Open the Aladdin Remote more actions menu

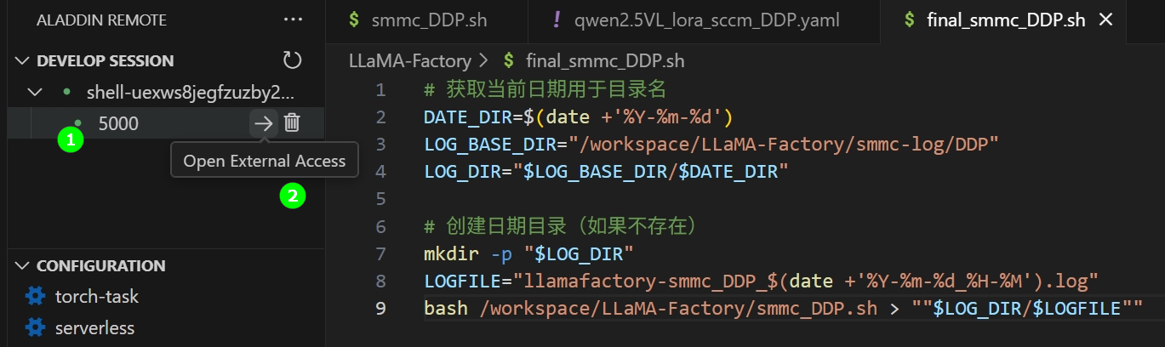[293, 20]
